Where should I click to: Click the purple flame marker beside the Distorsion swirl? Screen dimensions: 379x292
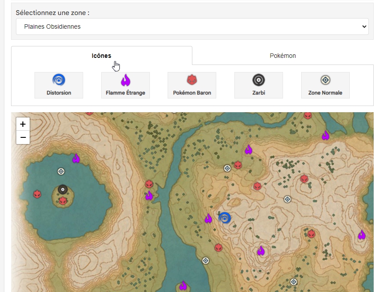click(208, 219)
